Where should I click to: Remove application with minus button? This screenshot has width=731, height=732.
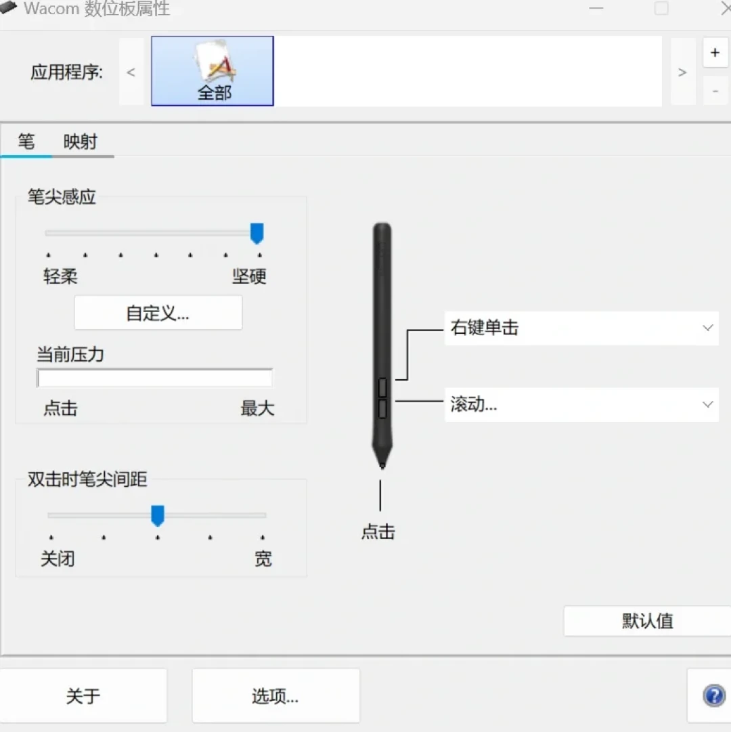[x=715, y=91]
